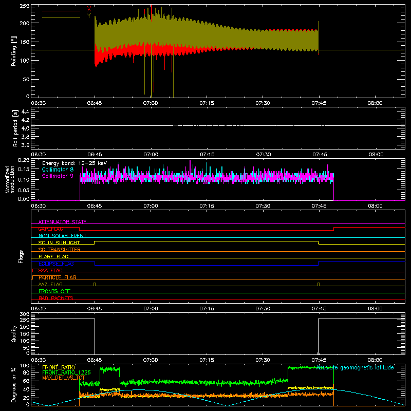The width and height of the screenshot is (411, 411).
Task: Click the 'Roll period [s]' axis label
Action: pyautogui.click(x=15, y=128)
